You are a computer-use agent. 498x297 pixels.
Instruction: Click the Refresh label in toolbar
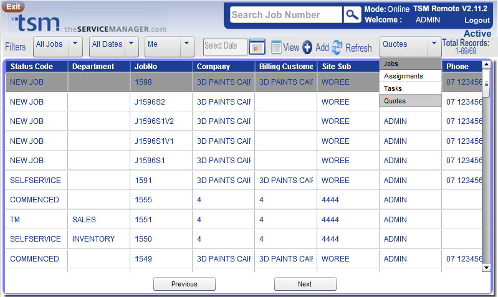point(358,48)
